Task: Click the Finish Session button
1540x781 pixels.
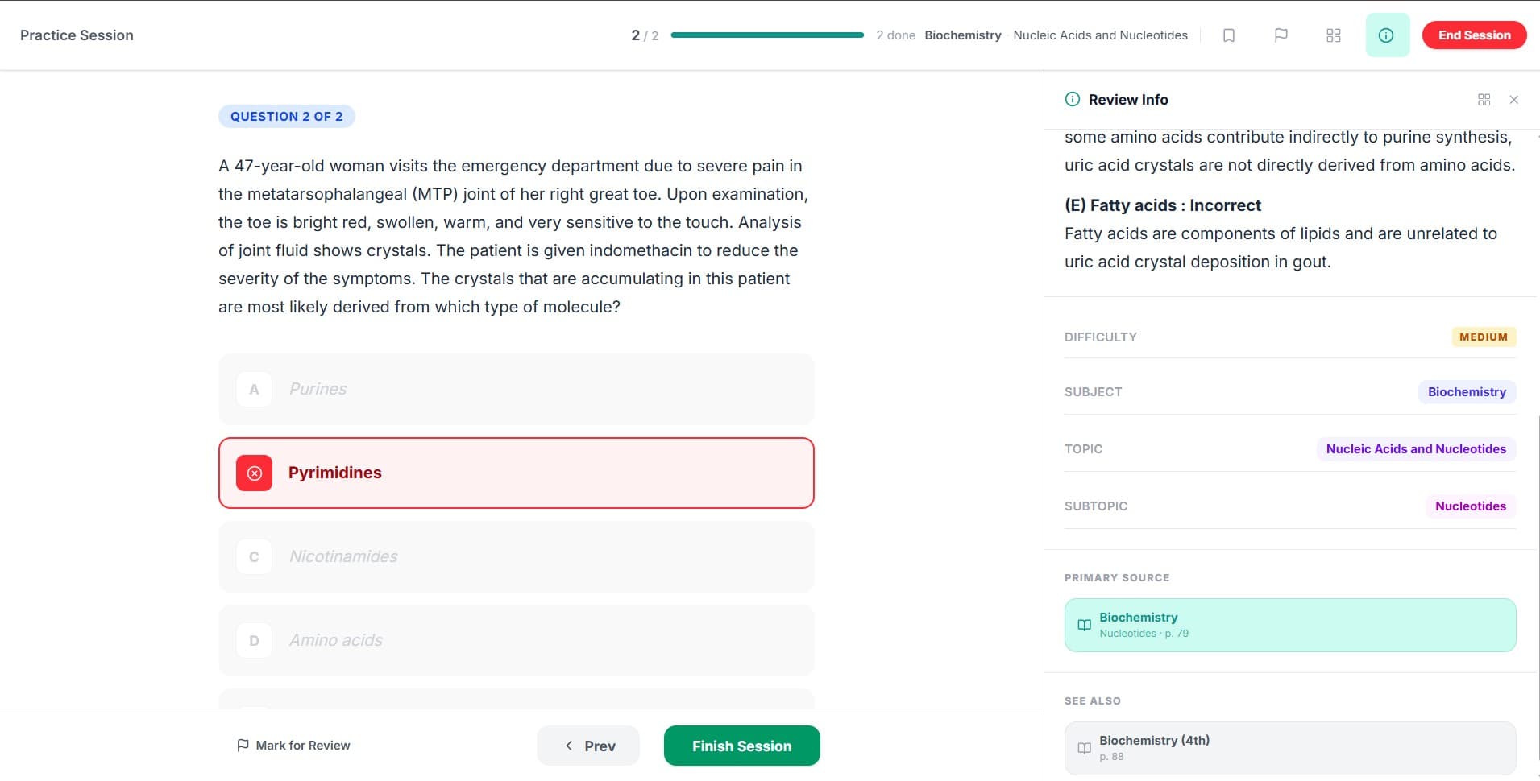Action: (x=741, y=746)
